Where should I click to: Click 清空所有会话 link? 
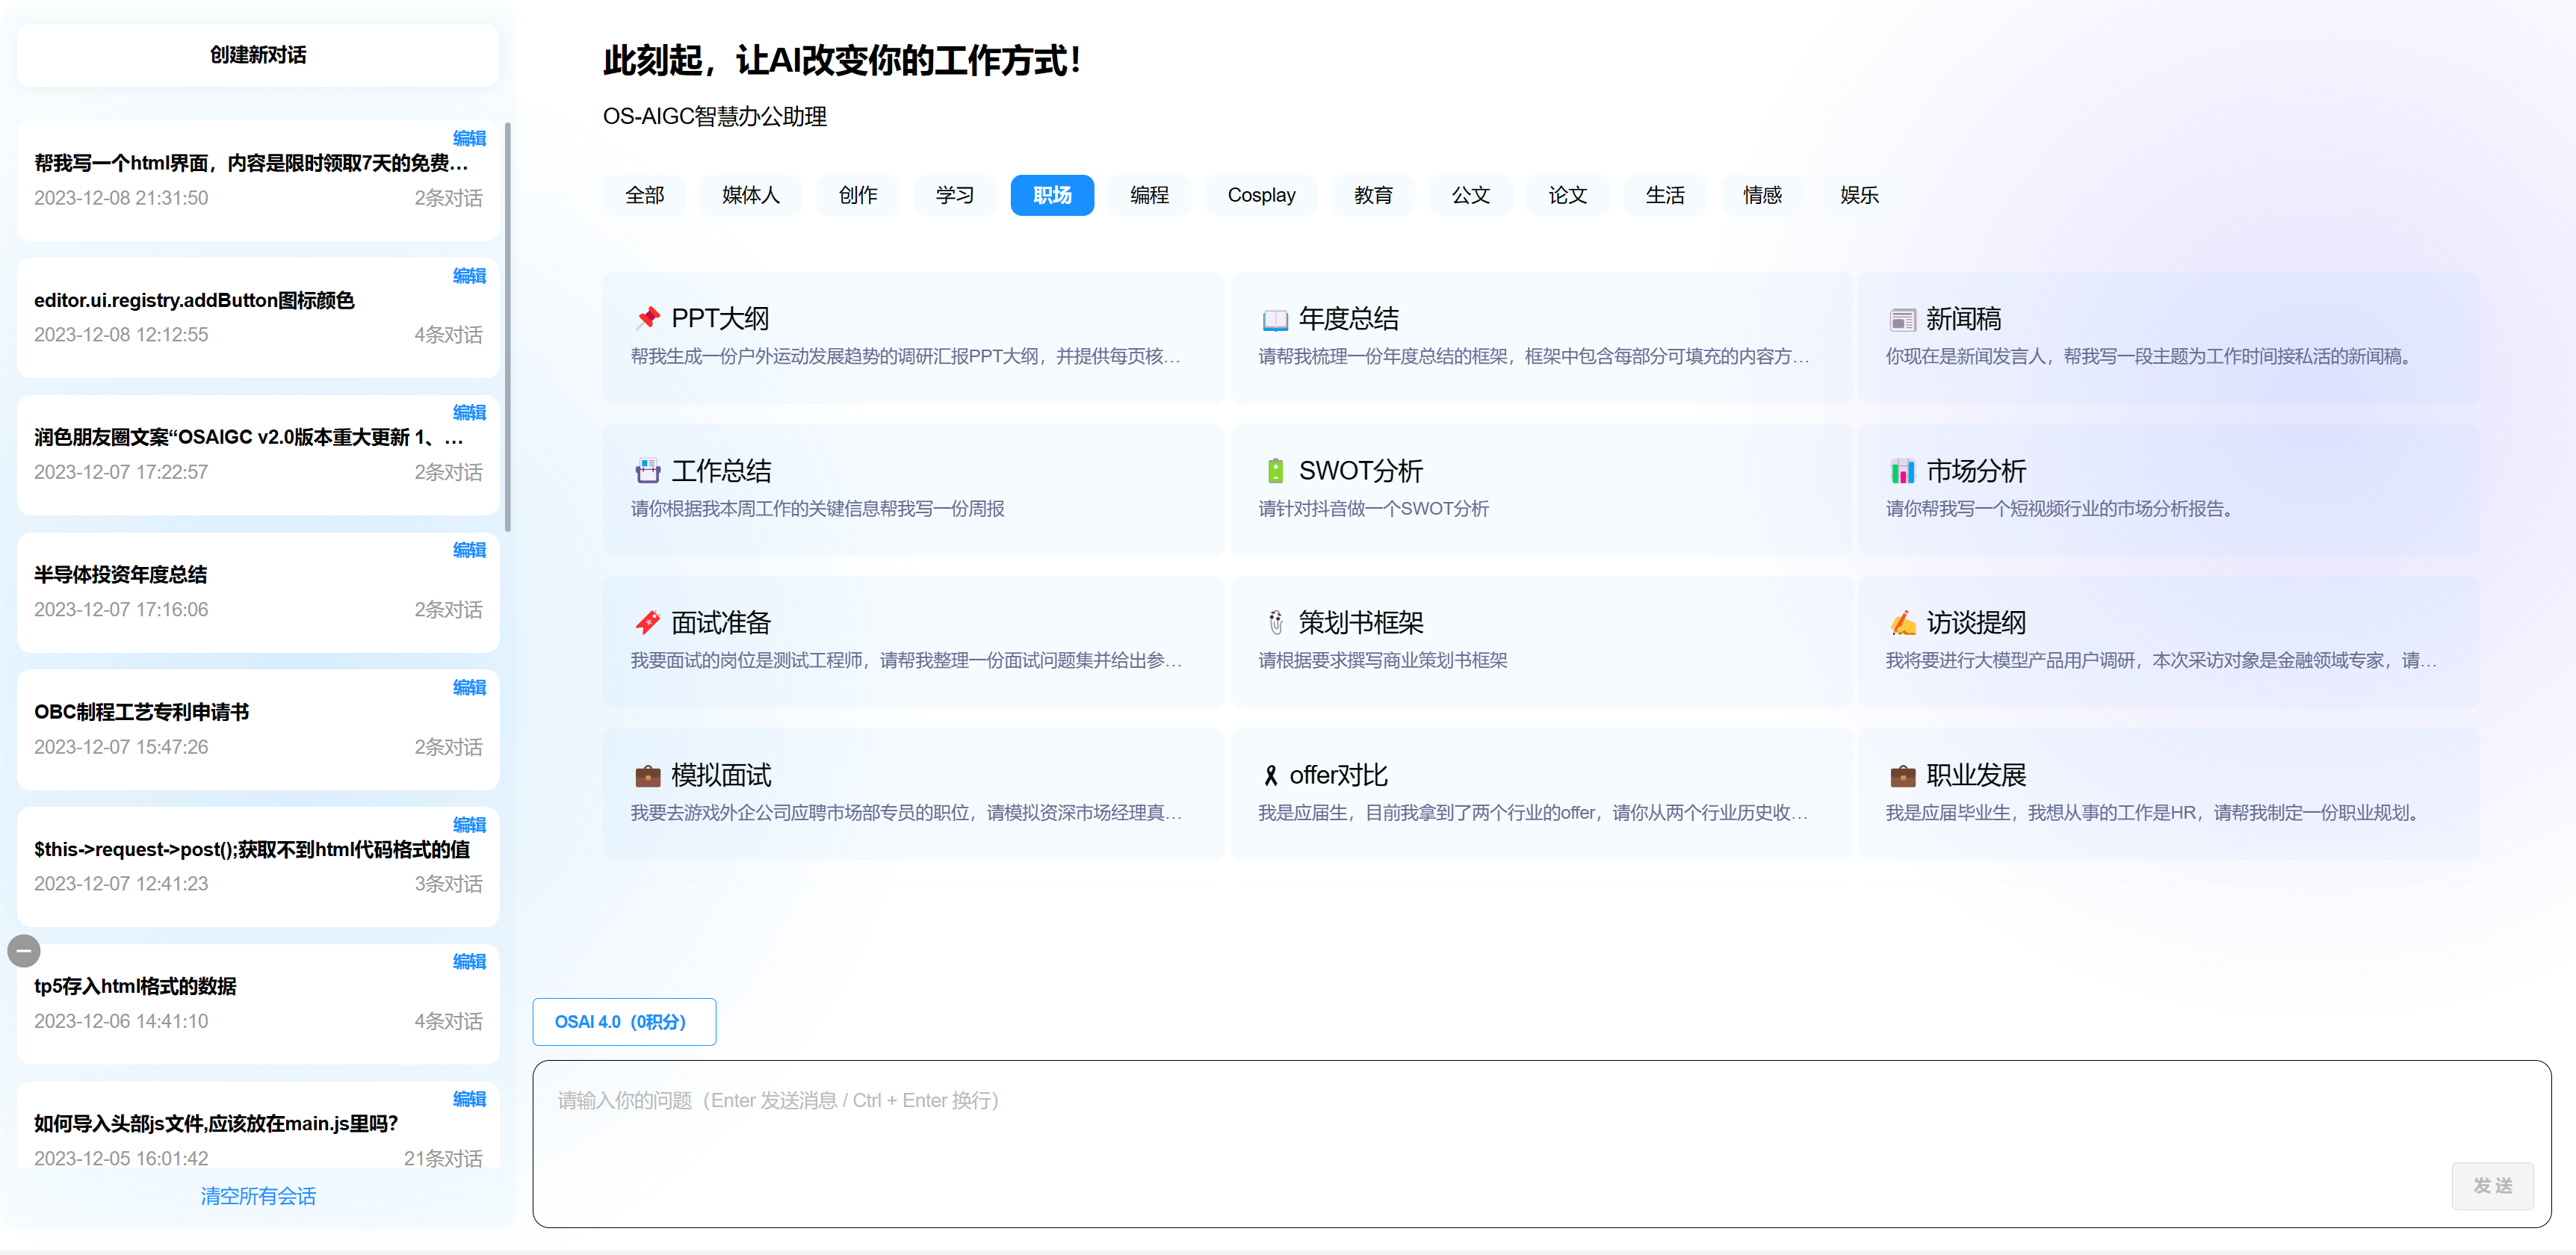[258, 1196]
